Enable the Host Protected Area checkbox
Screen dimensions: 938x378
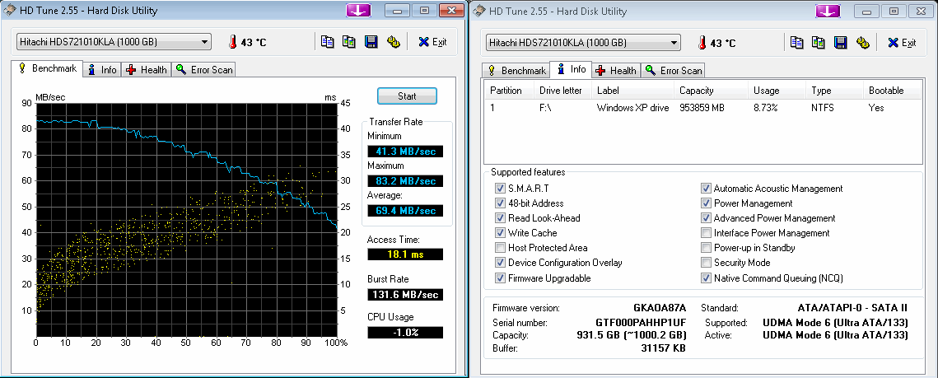click(500, 248)
